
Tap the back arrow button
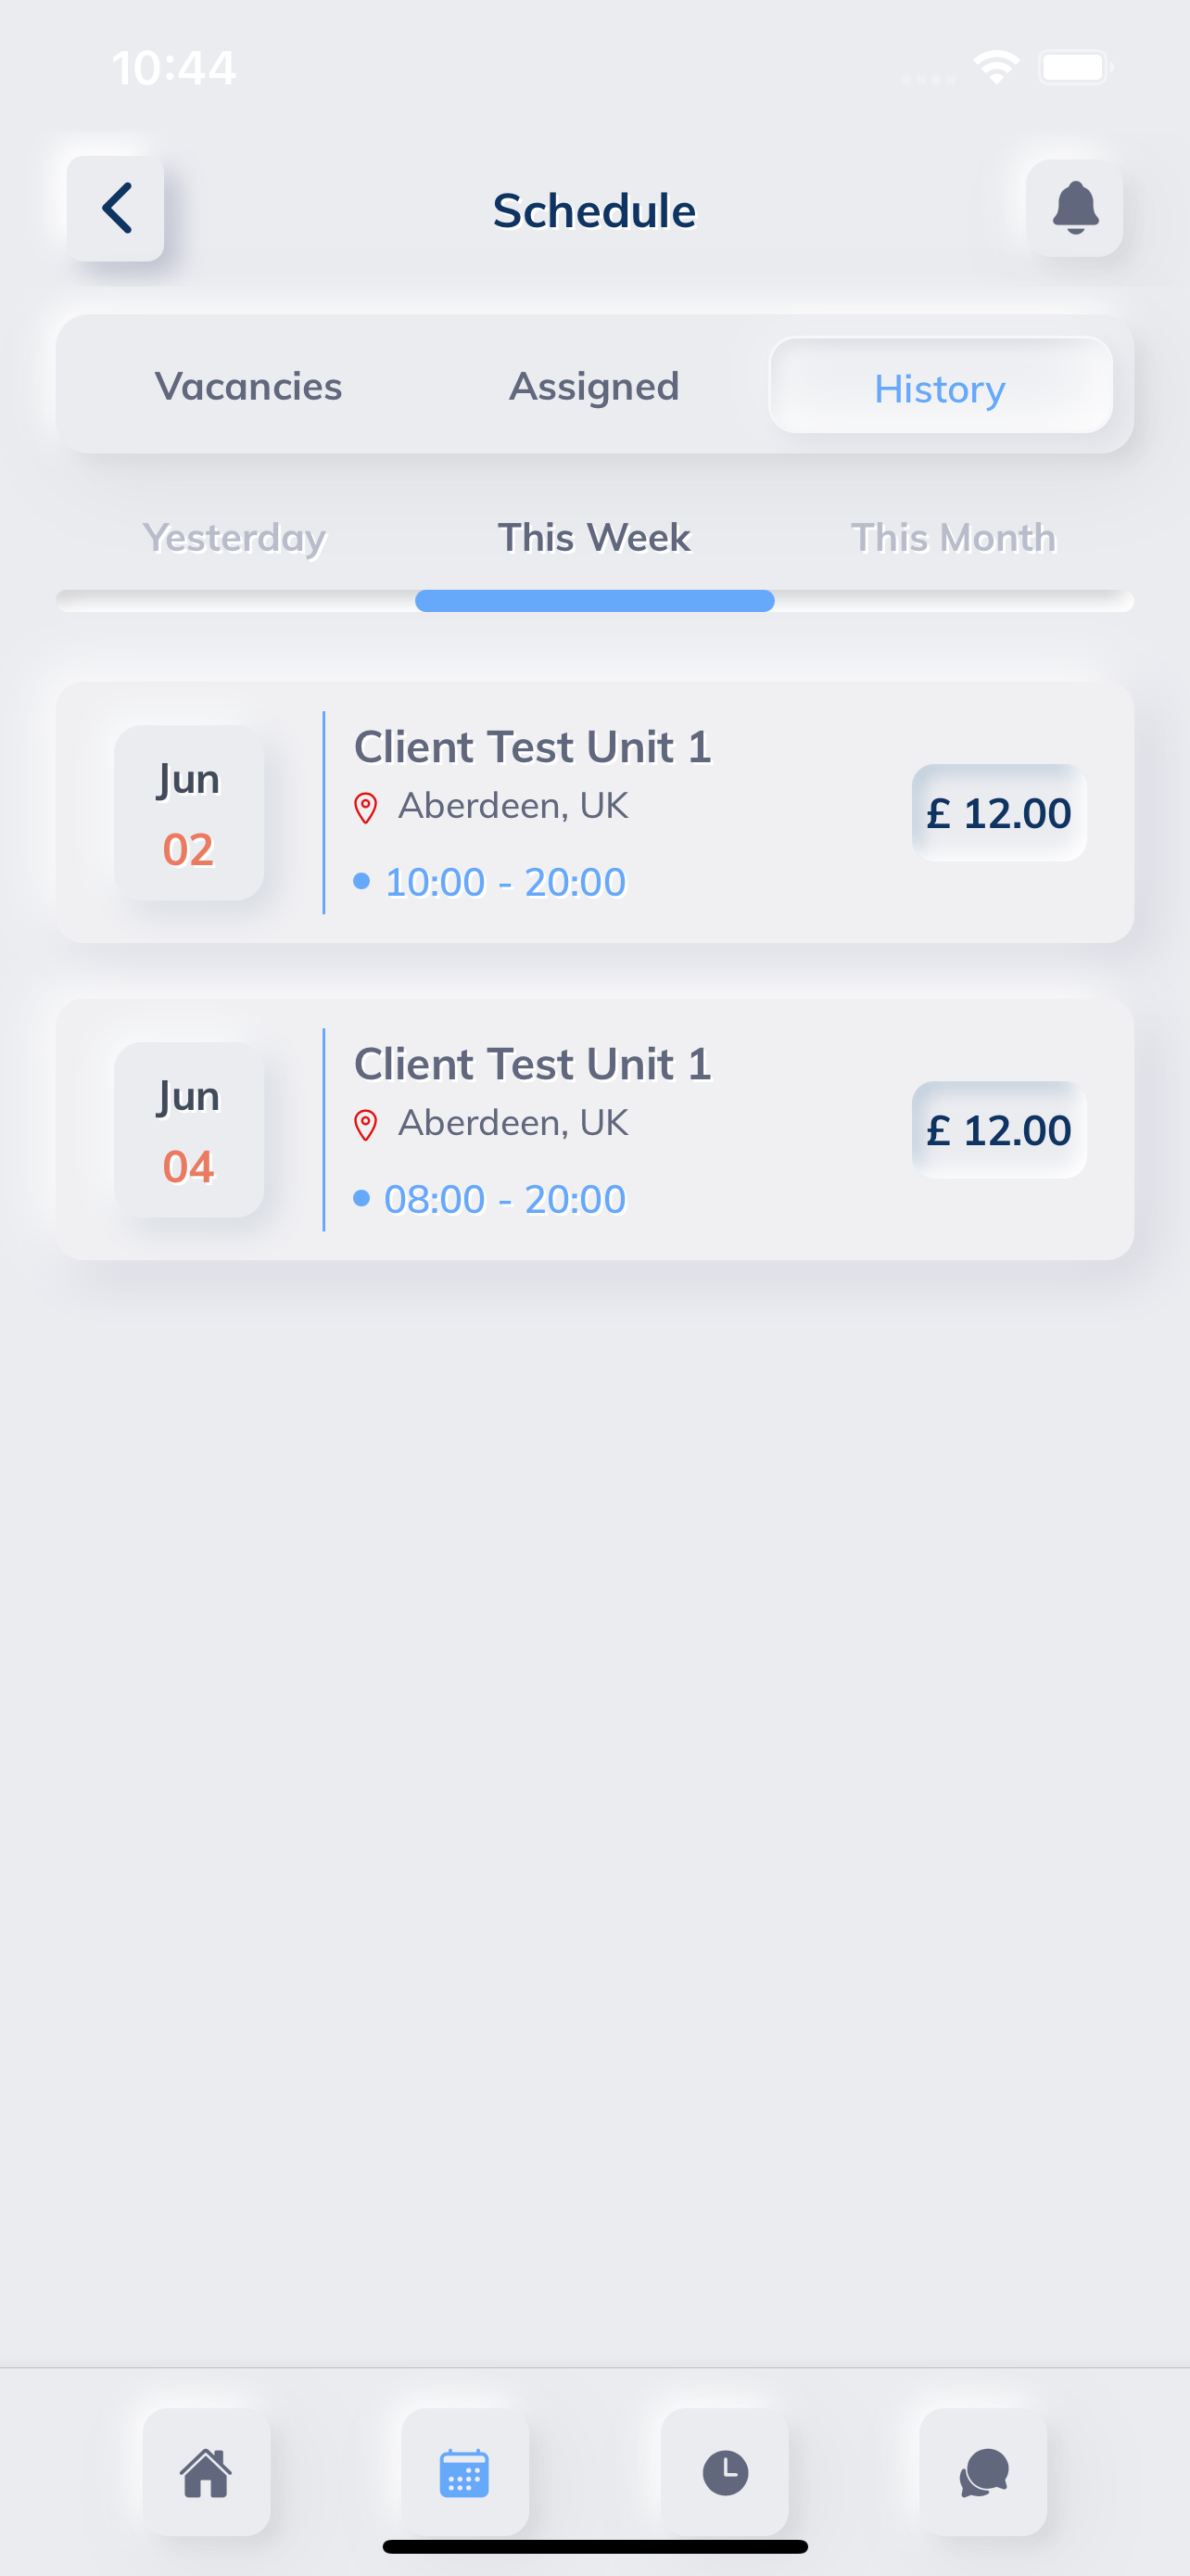[116, 208]
